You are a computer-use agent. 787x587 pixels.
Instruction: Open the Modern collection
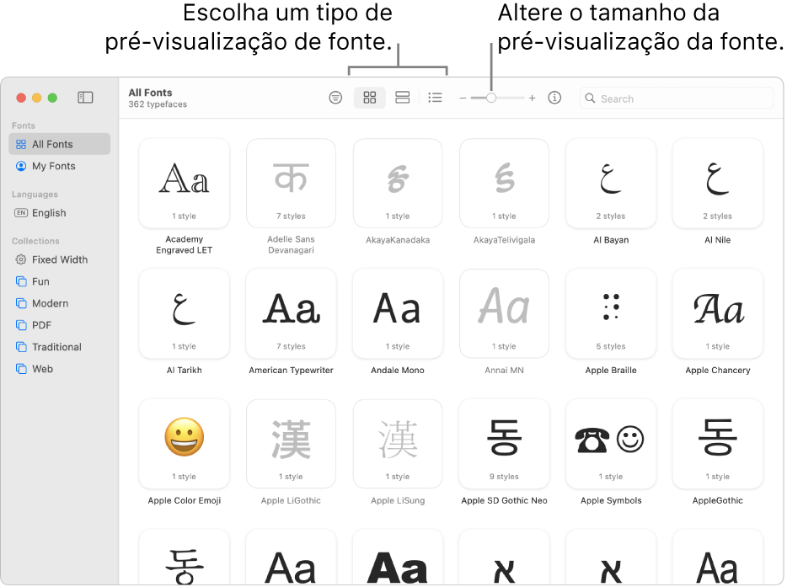click(59, 303)
